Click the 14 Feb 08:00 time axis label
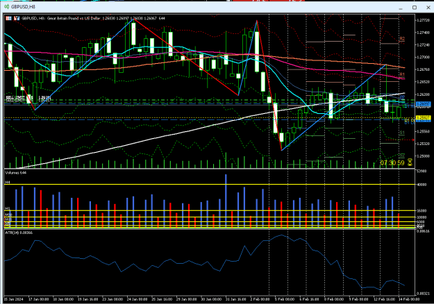 point(409,299)
